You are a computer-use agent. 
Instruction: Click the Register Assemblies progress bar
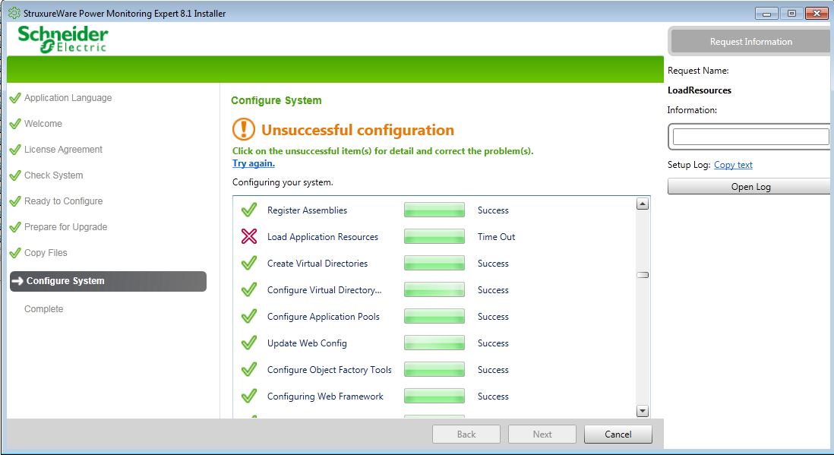pos(434,210)
